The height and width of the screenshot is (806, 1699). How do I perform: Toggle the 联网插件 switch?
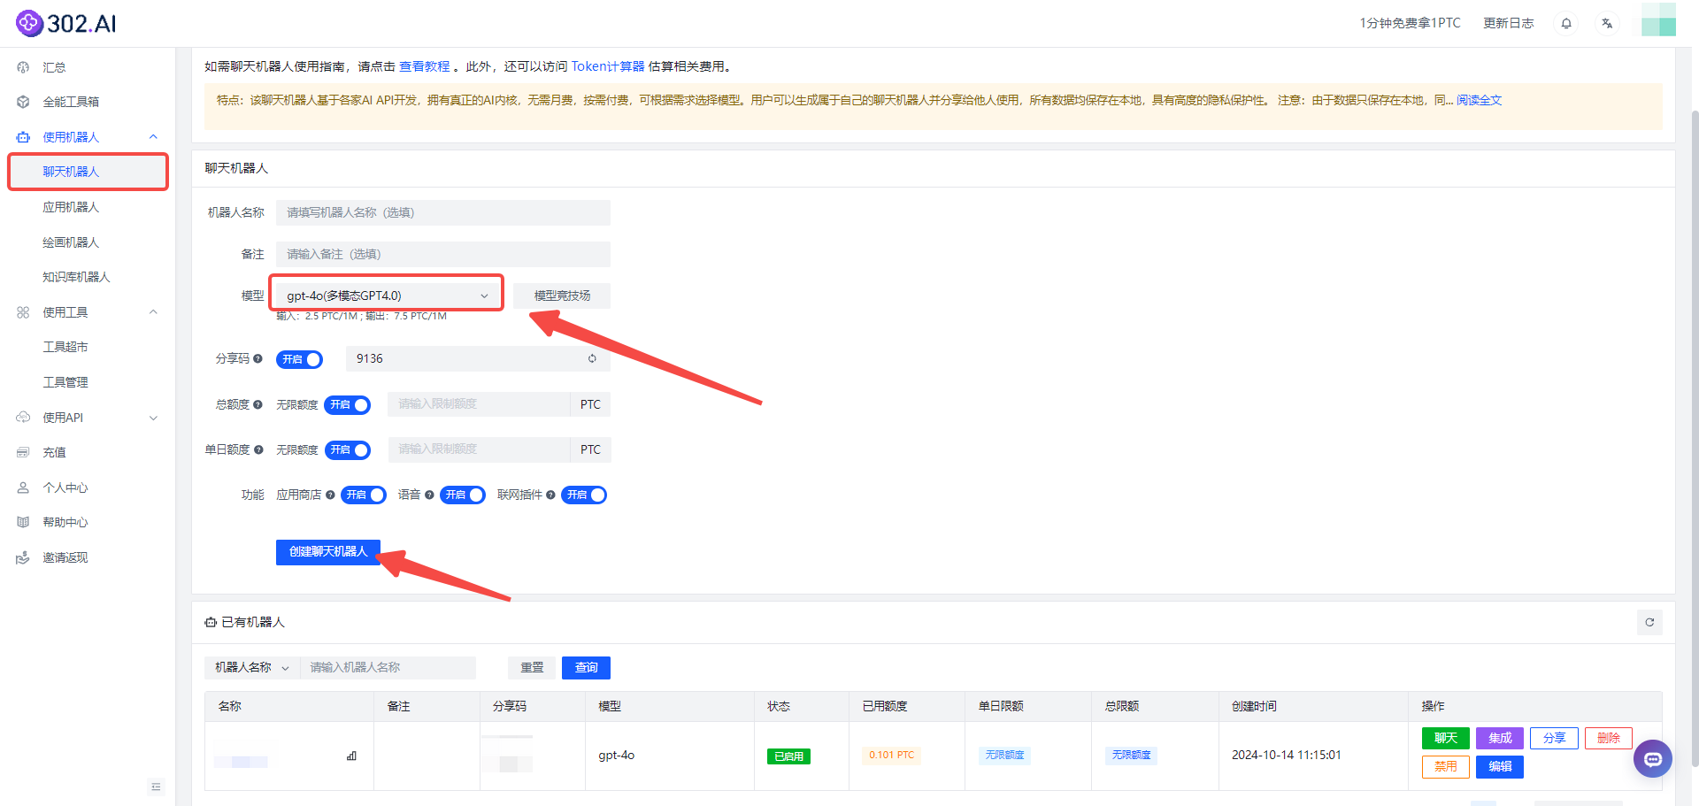[583, 495]
